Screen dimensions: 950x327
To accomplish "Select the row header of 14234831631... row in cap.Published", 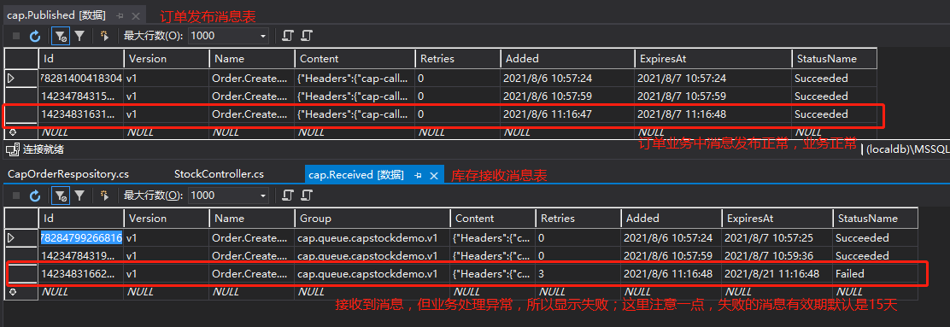I will click(21, 114).
